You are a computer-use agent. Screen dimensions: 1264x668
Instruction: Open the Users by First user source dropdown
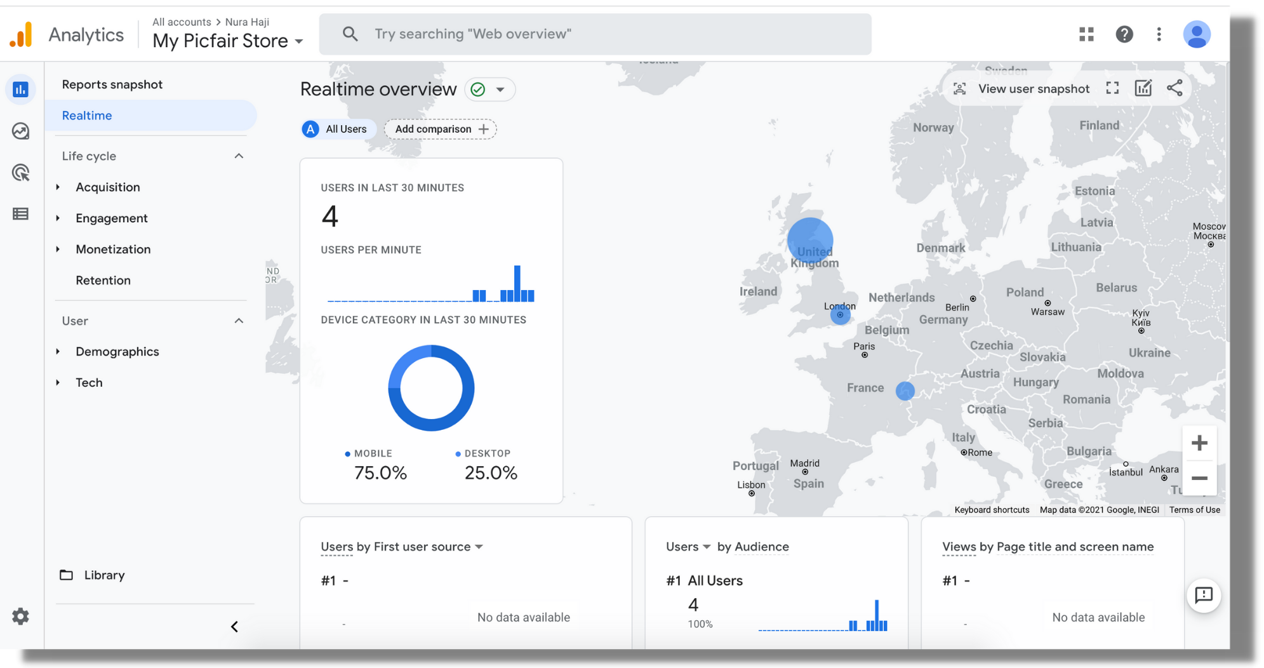click(x=480, y=546)
